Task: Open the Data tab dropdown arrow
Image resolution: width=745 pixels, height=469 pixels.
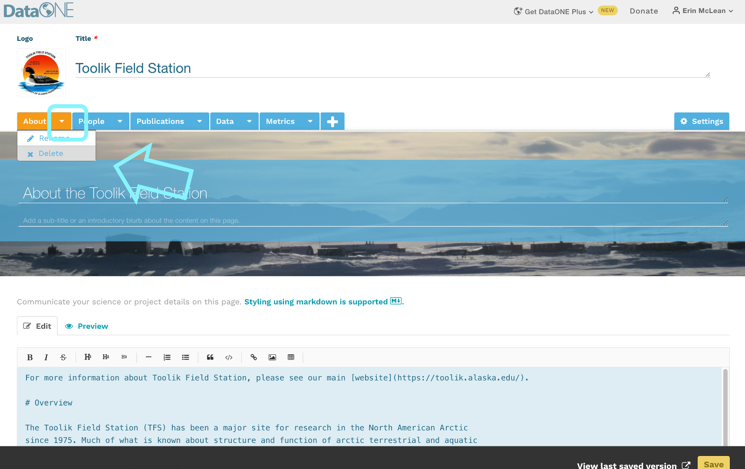Action: click(249, 122)
